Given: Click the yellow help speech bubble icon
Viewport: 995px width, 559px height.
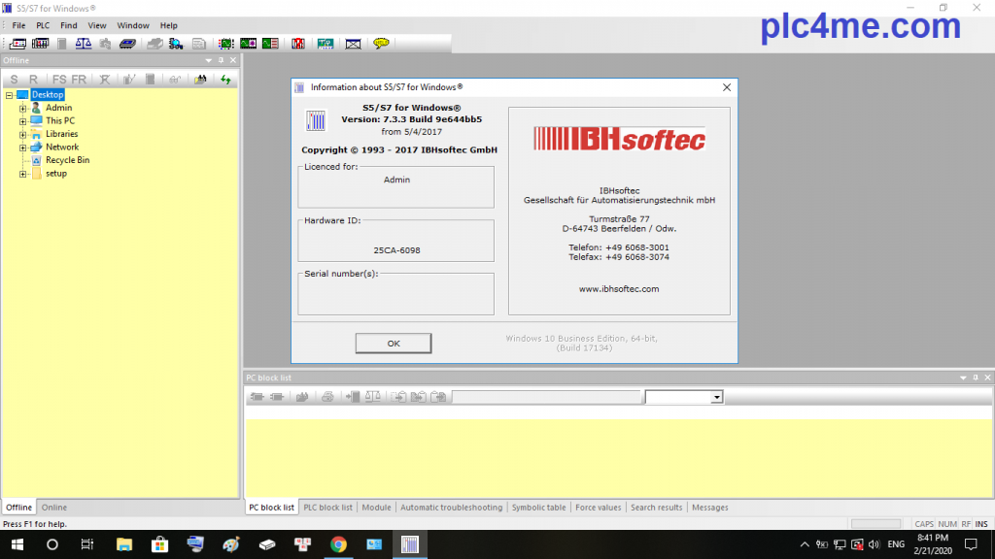Looking at the screenshot, I should tap(381, 44).
